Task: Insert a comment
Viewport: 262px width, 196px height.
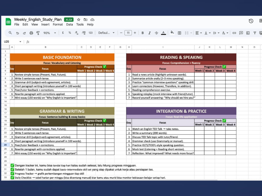Action: click(x=241, y=33)
